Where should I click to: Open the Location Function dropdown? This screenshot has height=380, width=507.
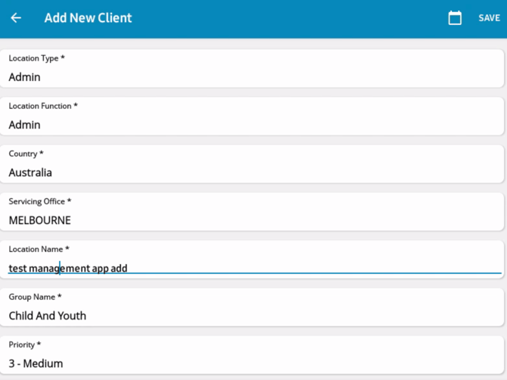(252, 116)
